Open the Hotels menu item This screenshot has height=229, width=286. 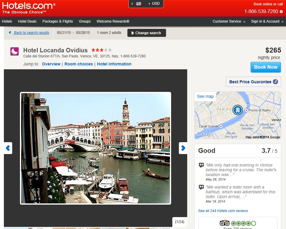pos(7,21)
